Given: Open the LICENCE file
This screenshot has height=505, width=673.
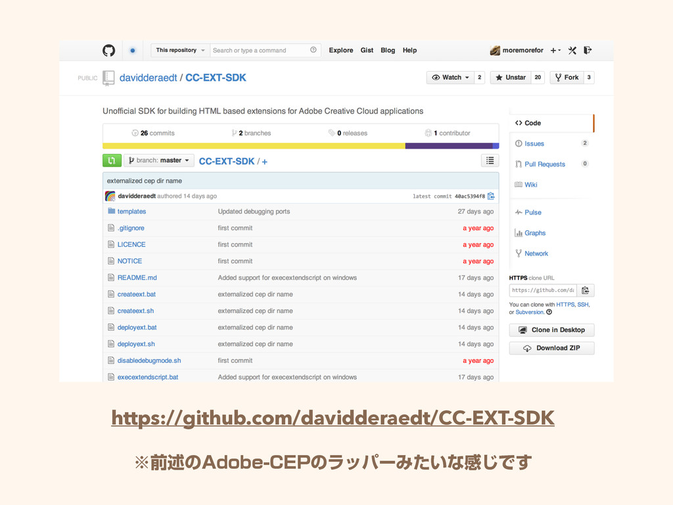Looking at the screenshot, I should [x=131, y=245].
